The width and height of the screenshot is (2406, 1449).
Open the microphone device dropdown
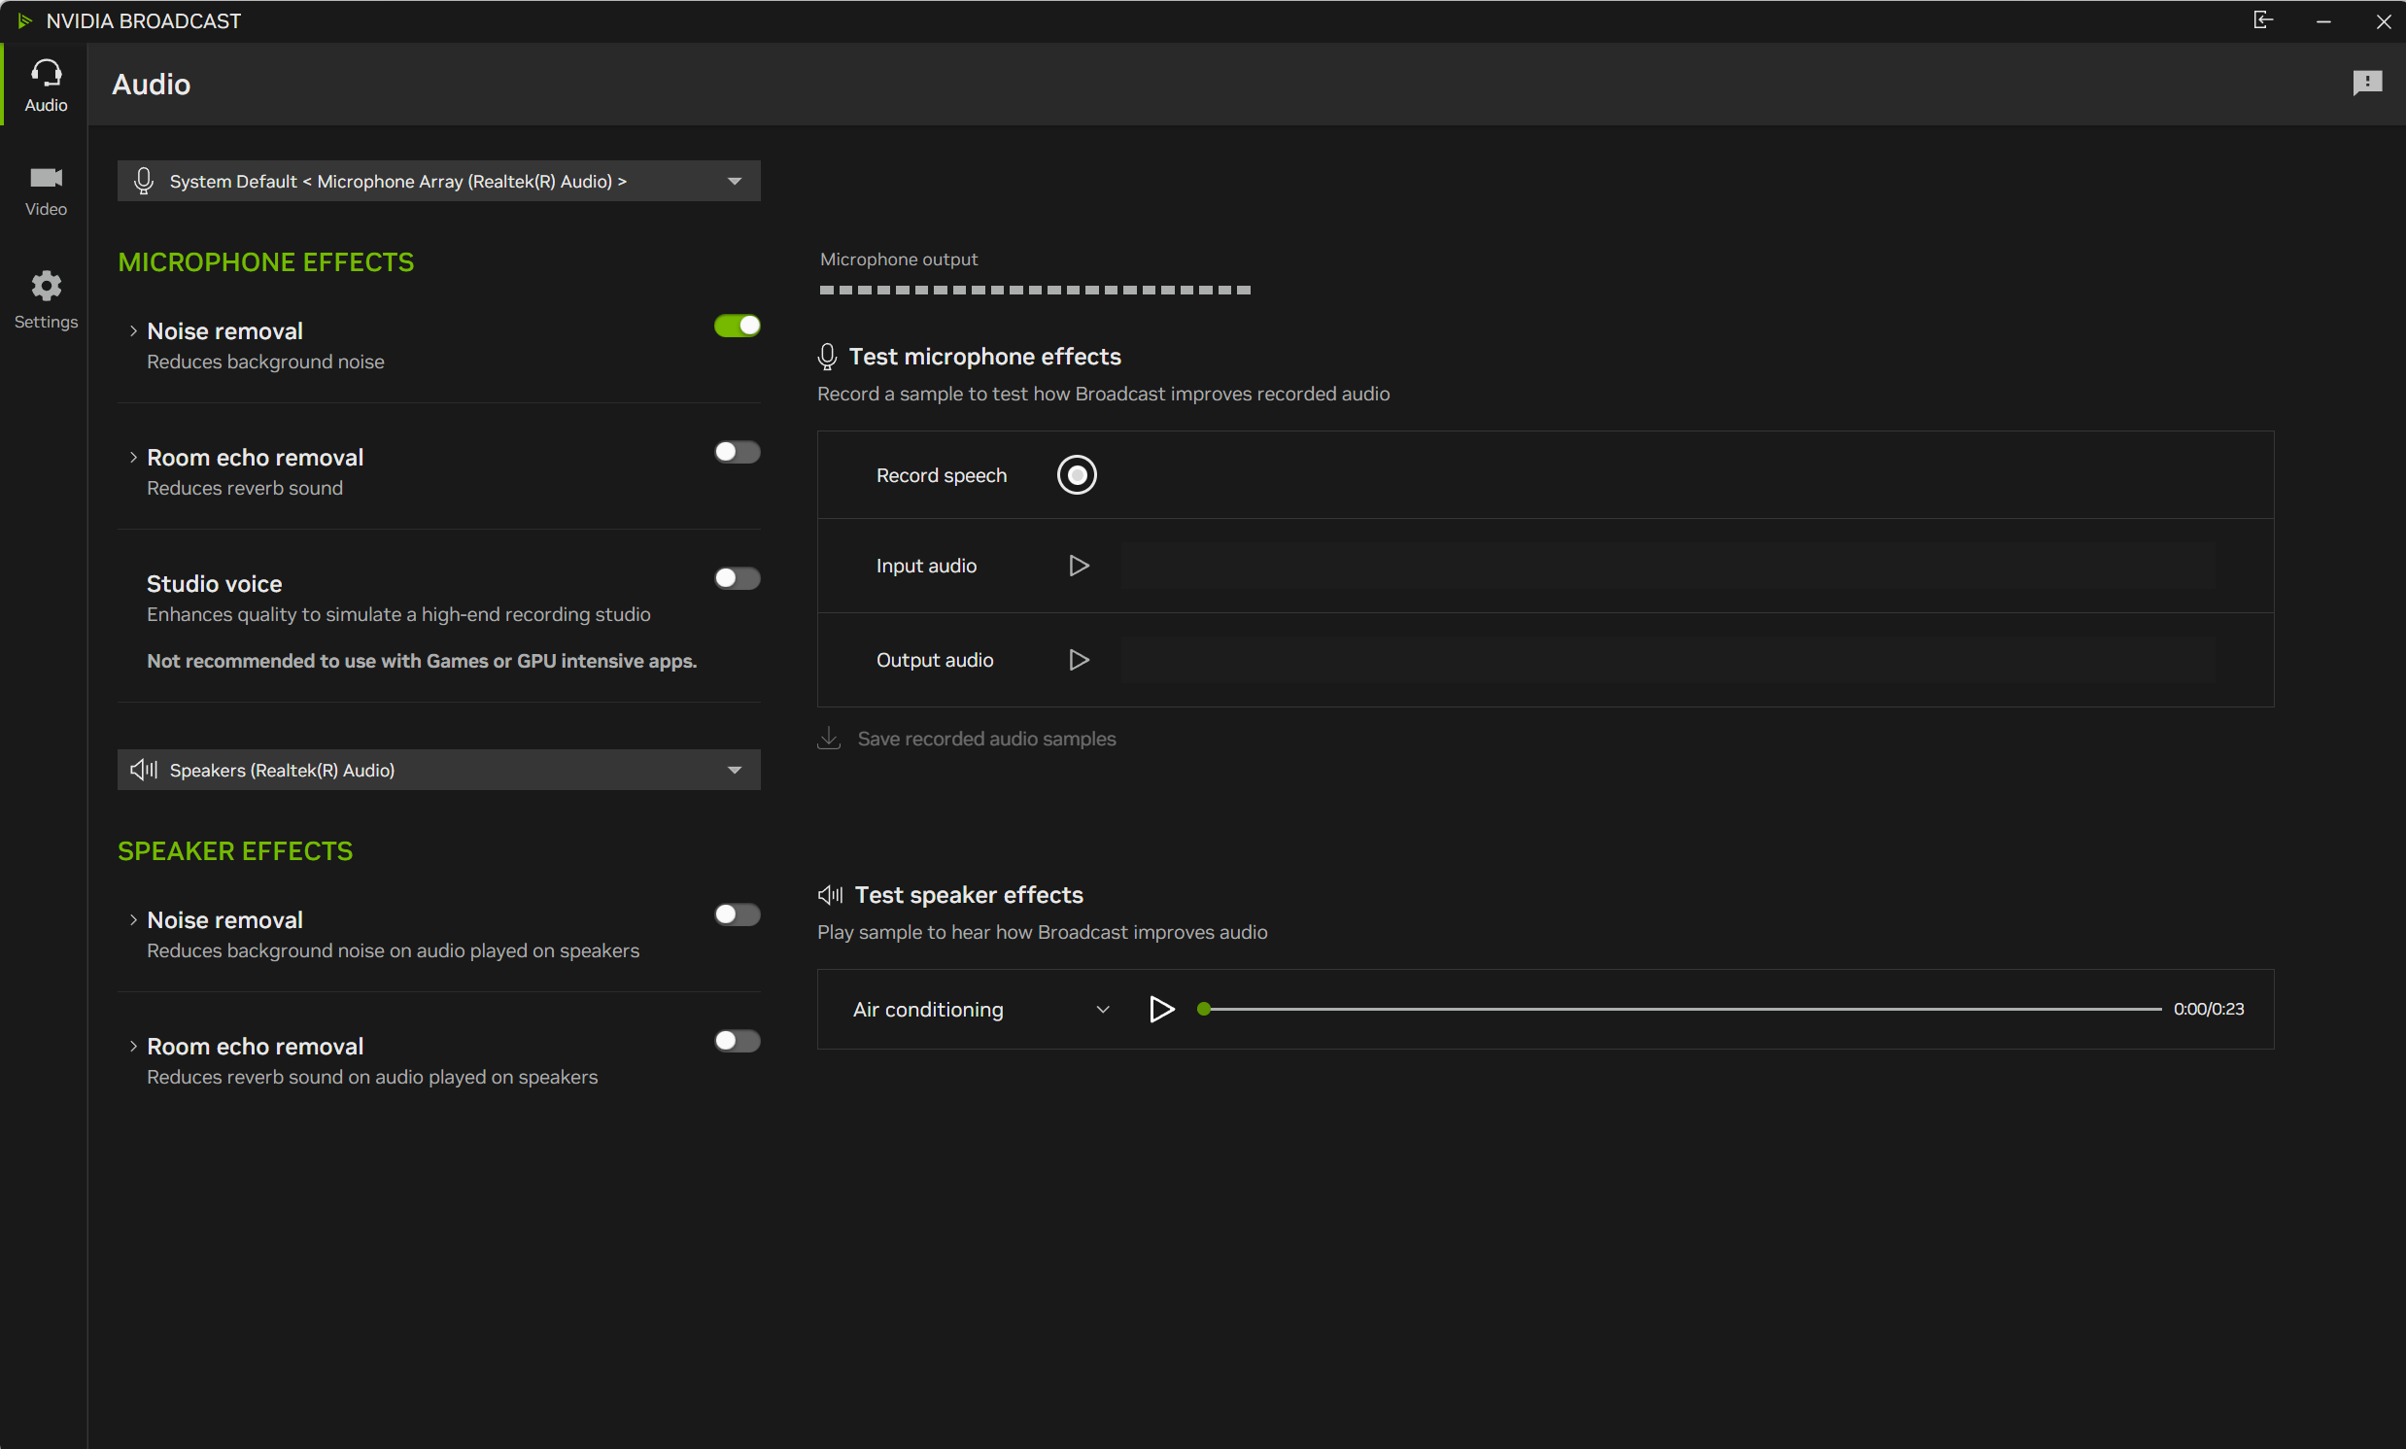coord(438,181)
